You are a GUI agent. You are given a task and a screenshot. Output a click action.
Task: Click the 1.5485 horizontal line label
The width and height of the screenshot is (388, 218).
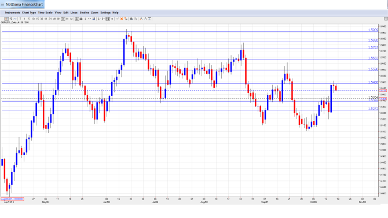pyautogui.click(x=373, y=82)
